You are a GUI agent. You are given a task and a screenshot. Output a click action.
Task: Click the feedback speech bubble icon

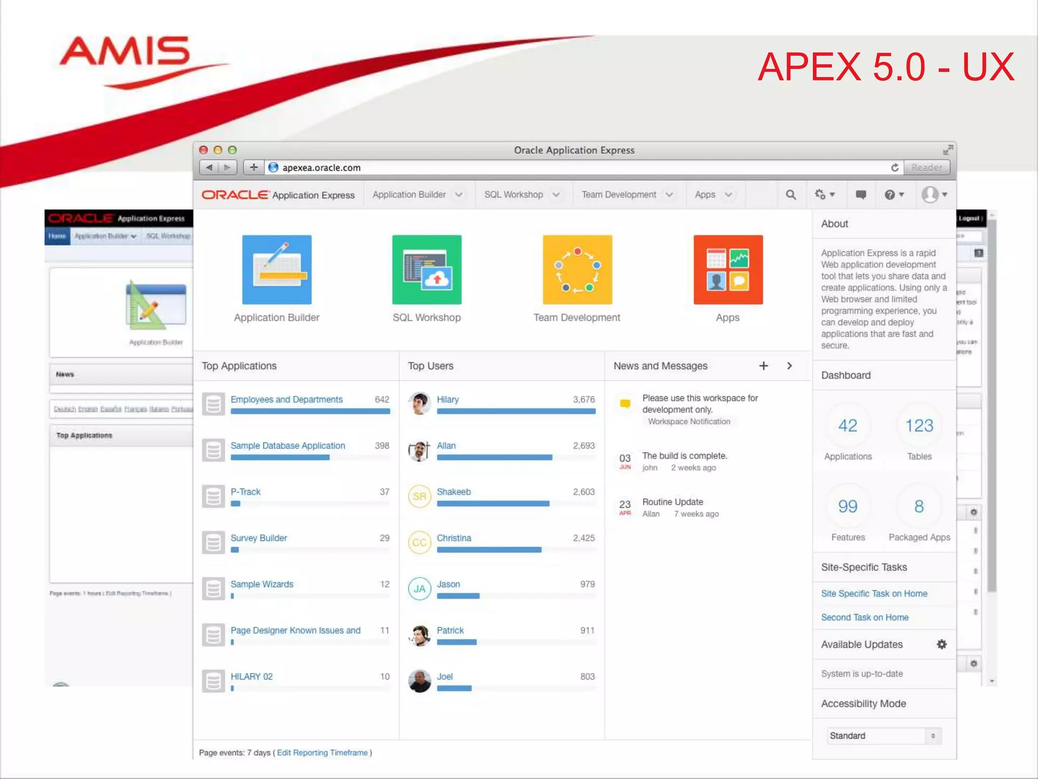pos(861,195)
